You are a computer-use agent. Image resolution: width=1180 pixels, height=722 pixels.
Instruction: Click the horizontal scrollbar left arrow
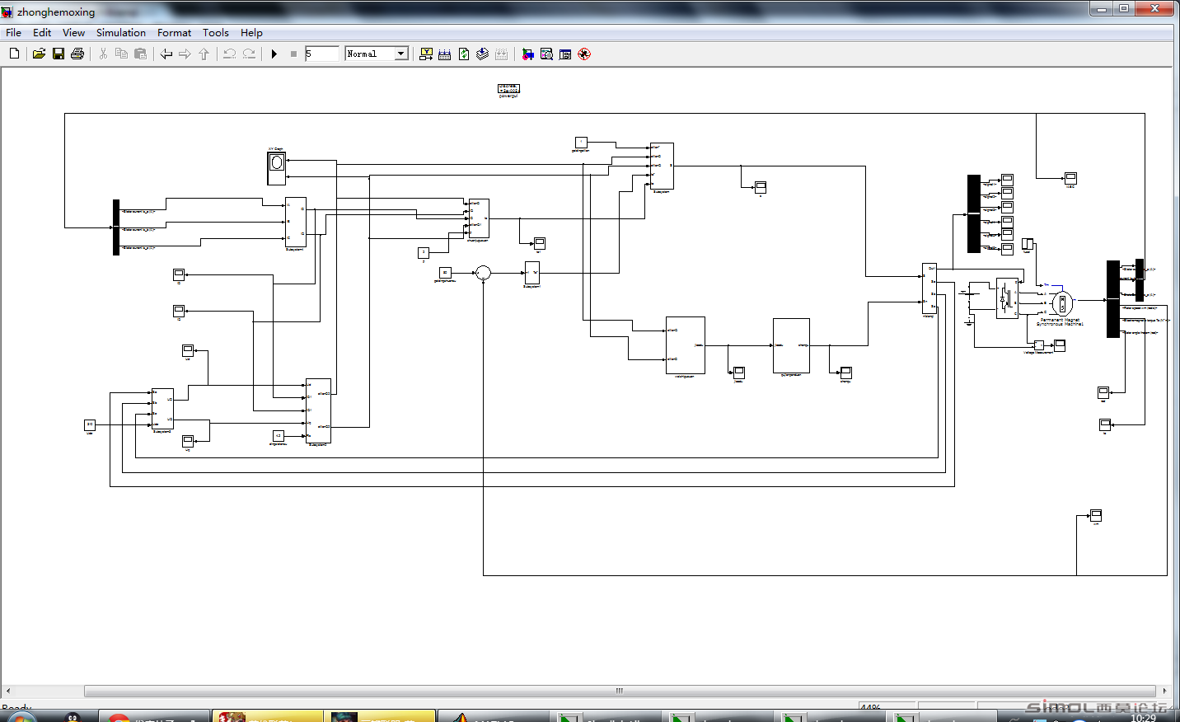(x=8, y=691)
